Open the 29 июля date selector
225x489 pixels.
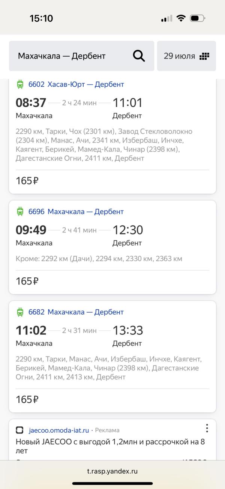pyautogui.click(x=186, y=56)
